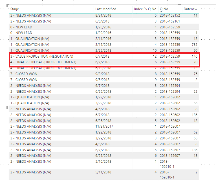Screen dimensions: 216x181
Task: Select the date cell 6/29/2018
Action: (x=103, y=92)
